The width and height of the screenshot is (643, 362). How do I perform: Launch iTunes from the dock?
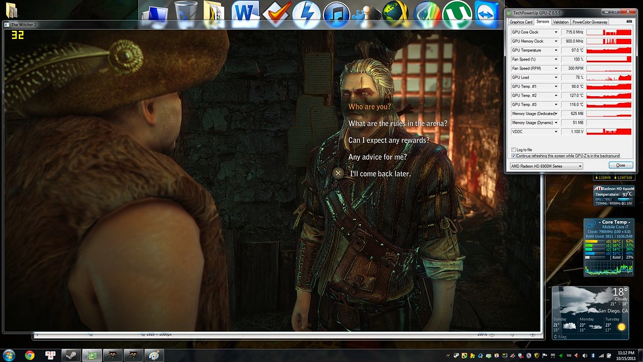click(x=337, y=14)
